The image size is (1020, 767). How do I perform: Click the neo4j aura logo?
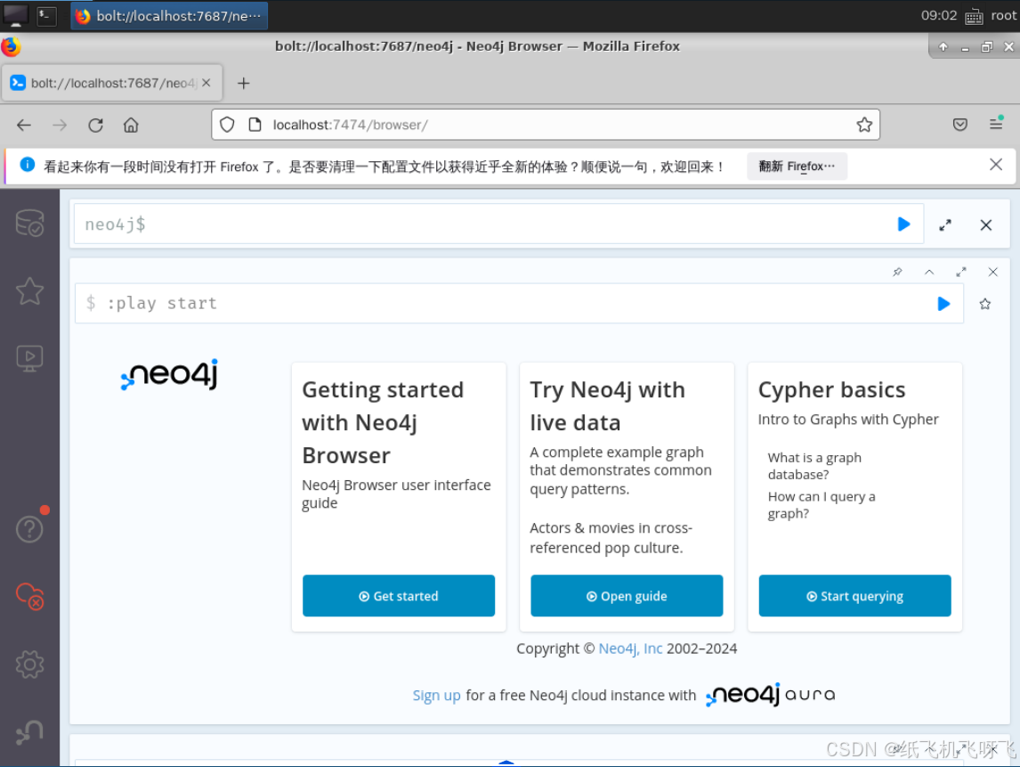click(770, 696)
